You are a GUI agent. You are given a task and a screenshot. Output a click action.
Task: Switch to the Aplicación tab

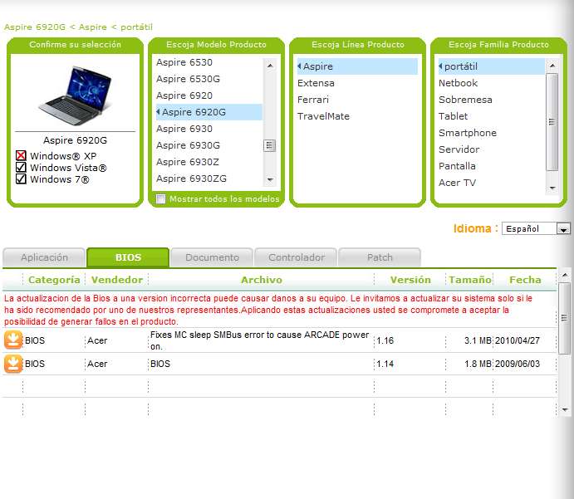[44, 257]
